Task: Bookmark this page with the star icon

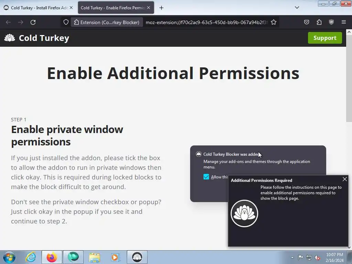Action: coord(273,22)
